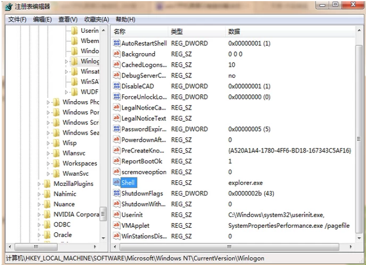
Task: Expand the WUDF tree node
Action: (67, 92)
